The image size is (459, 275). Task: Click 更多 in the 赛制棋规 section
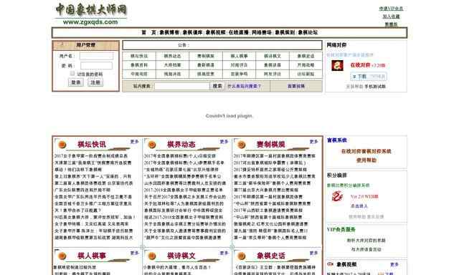[x=313, y=142]
